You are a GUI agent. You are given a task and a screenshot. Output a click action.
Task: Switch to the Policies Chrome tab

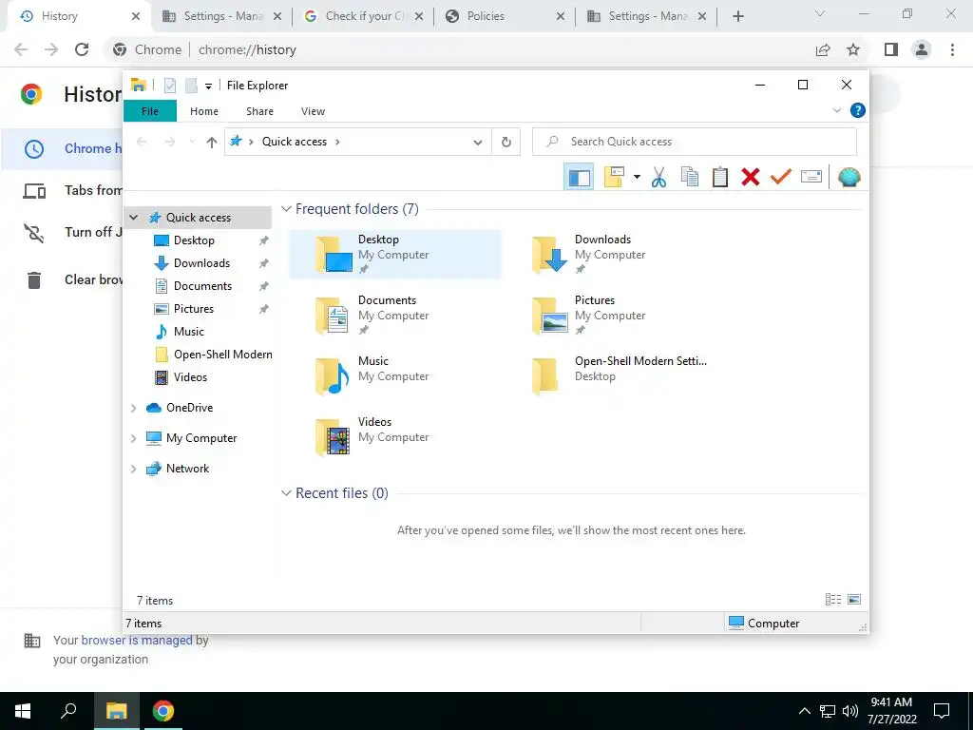[x=504, y=16]
